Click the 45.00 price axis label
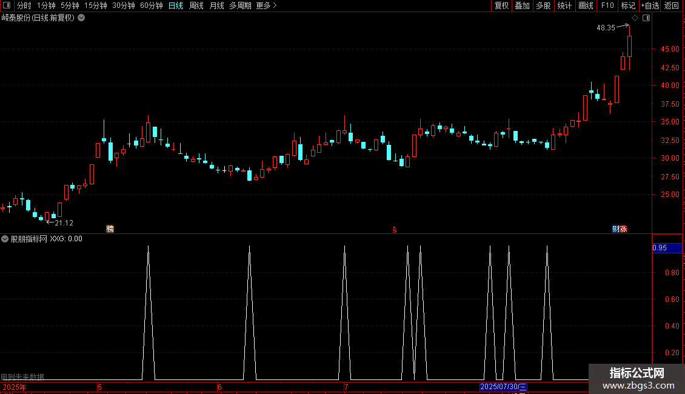Screen dimensions: 685x394 pyautogui.click(x=670, y=49)
